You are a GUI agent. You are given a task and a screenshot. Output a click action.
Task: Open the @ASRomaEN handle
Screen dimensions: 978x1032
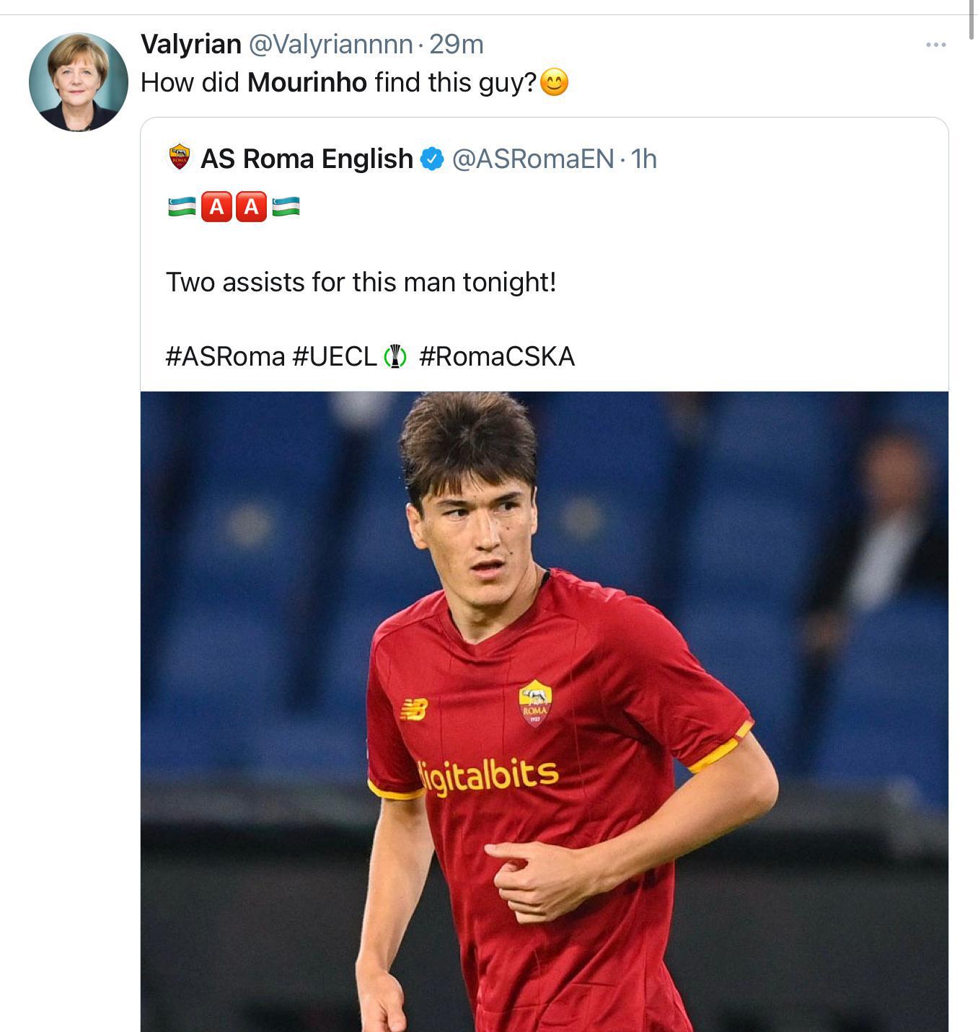coord(533,159)
